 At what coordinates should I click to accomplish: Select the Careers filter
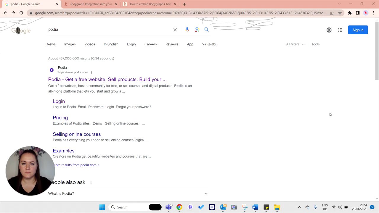click(x=150, y=44)
